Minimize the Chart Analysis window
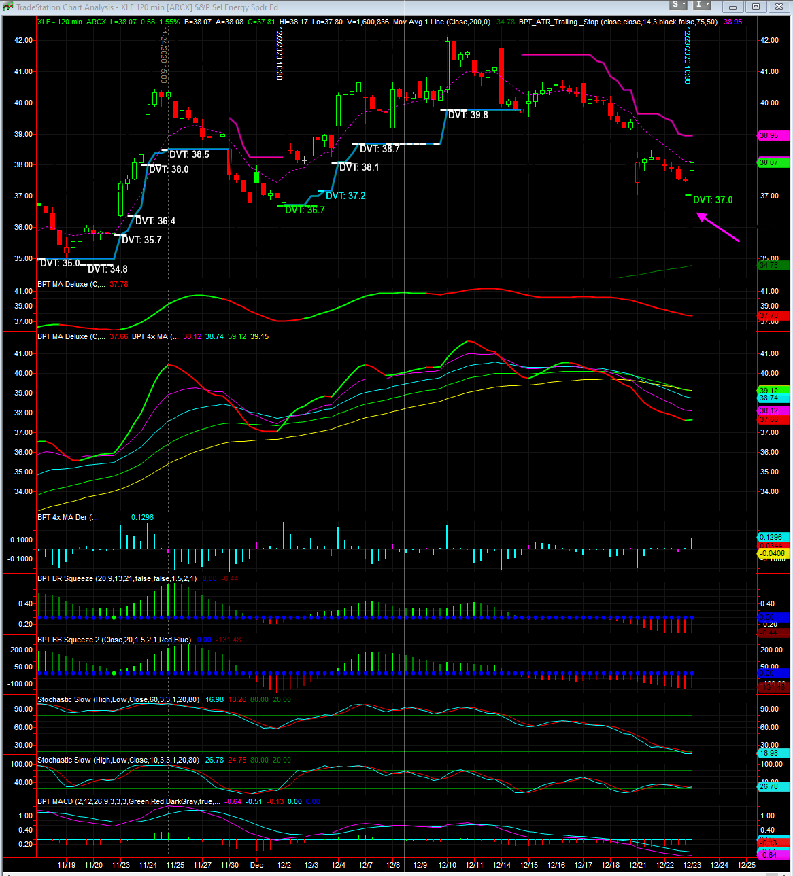Screen dimensions: 793x876 coord(732,7)
